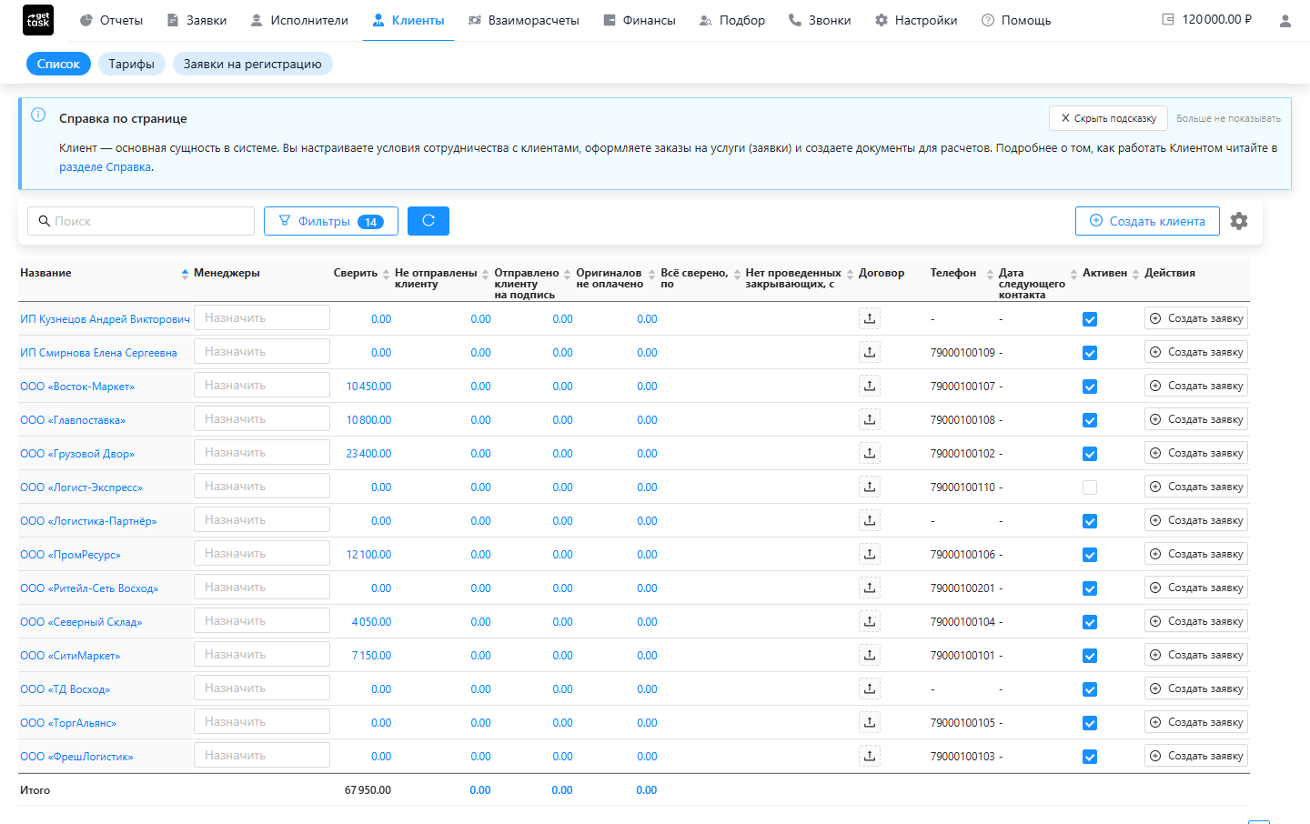Upload contract for ООО «СитиМаркет»
This screenshot has height=824, width=1310.
coord(870,655)
